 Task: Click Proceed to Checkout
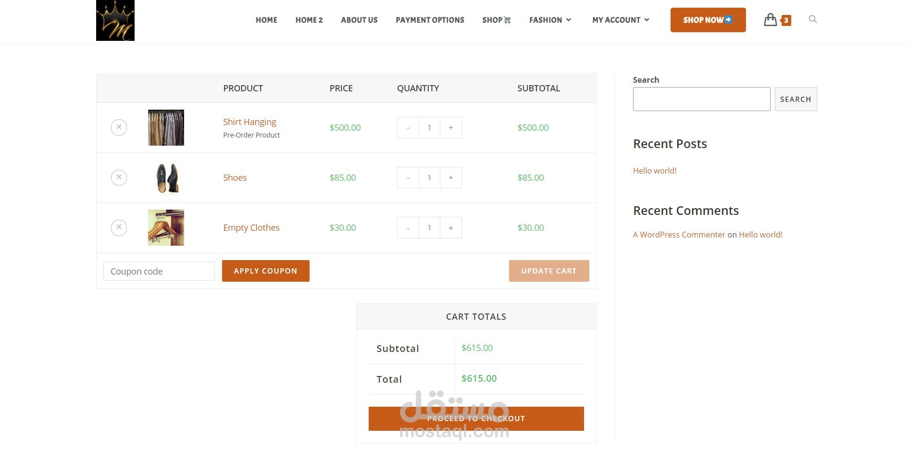[x=476, y=418]
